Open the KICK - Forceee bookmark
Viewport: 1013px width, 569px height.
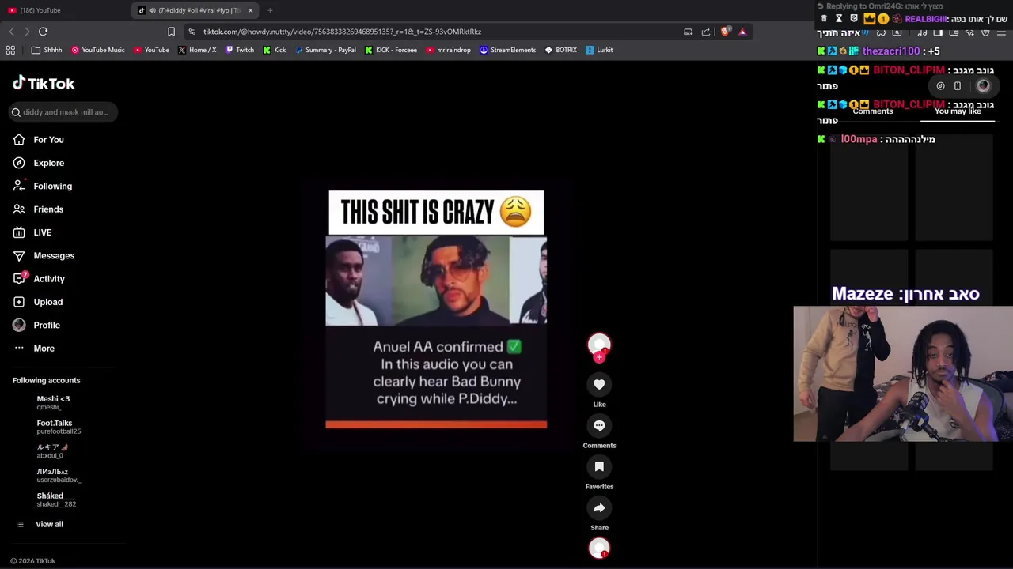point(391,50)
